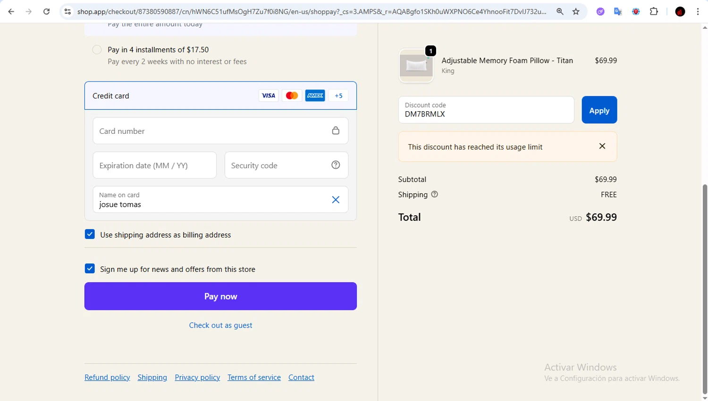The image size is (708, 401).
Task: Click the usage limit error message text
Action: click(x=475, y=147)
